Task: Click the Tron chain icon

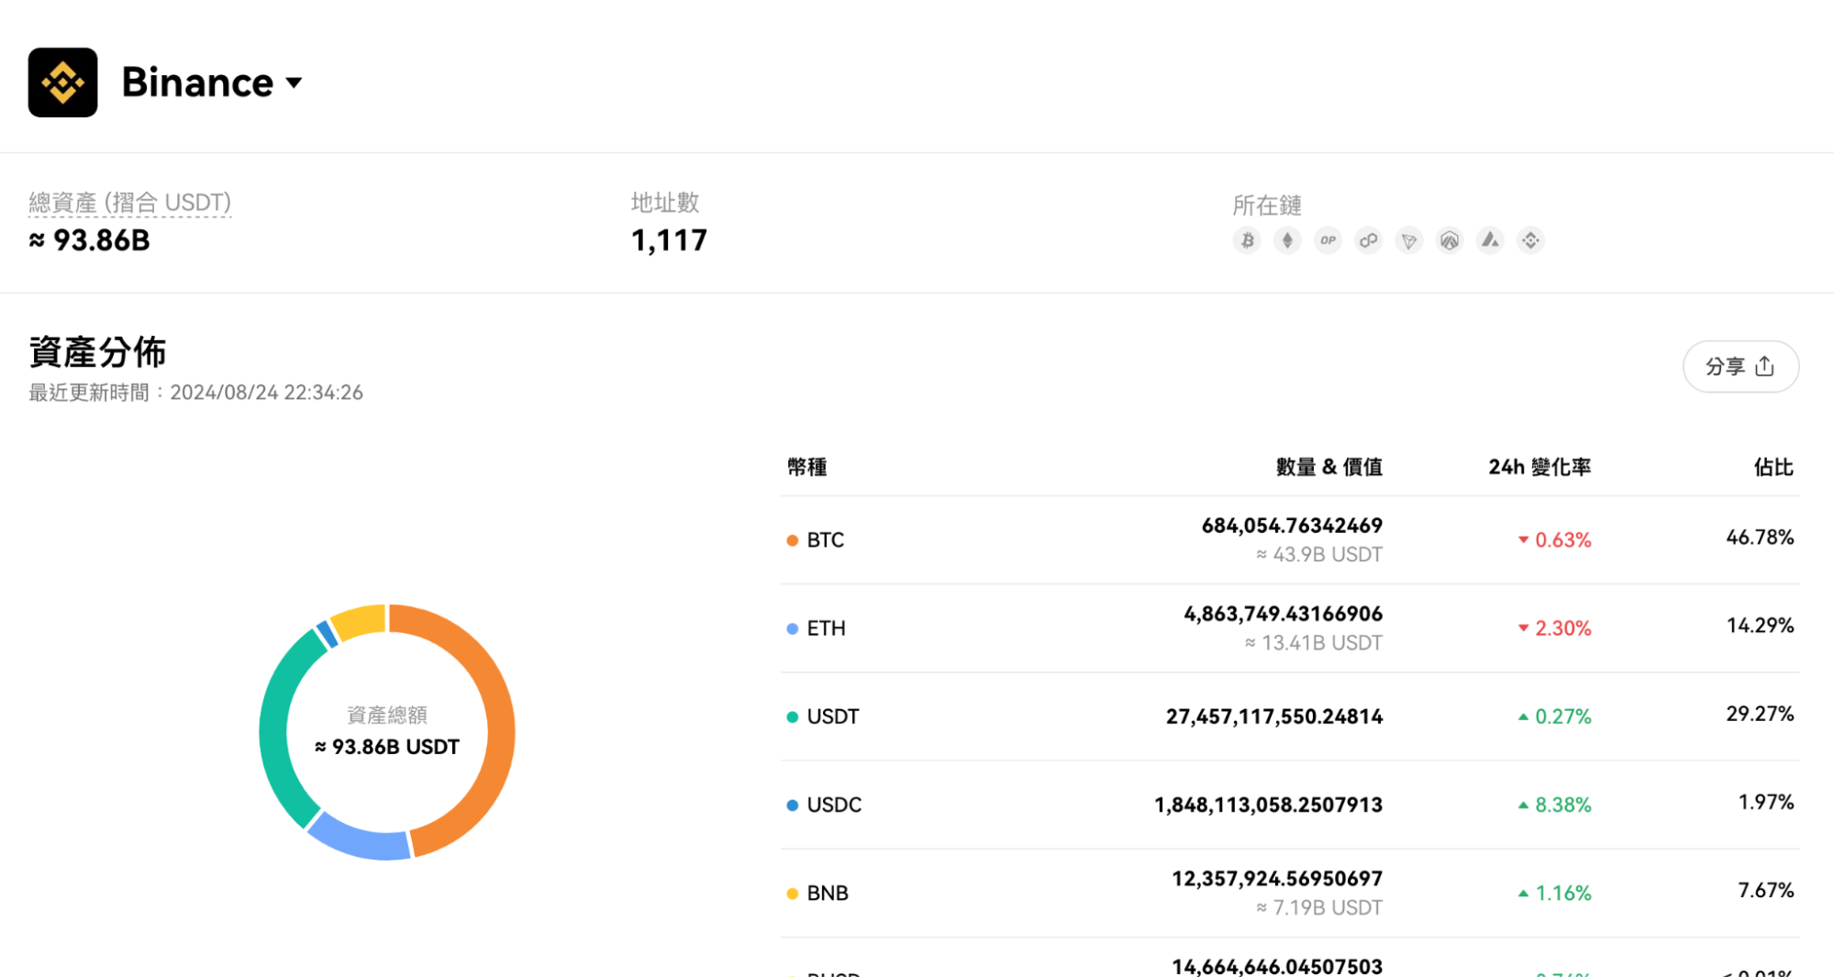Action: point(1408,240)
